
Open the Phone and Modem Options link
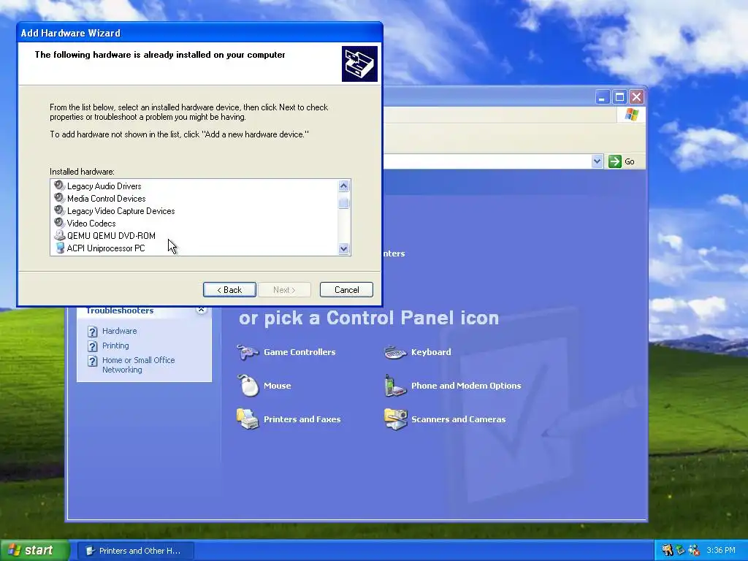point(466,386)
